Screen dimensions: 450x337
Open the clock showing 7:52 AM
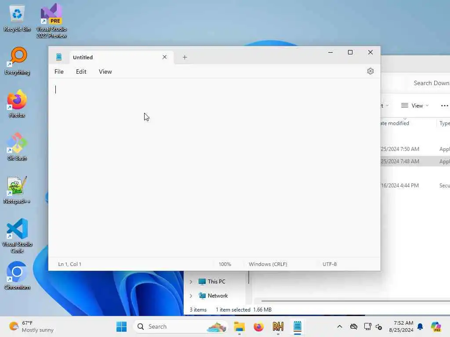401,326
